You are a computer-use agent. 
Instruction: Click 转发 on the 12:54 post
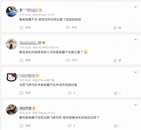point(28,126)
